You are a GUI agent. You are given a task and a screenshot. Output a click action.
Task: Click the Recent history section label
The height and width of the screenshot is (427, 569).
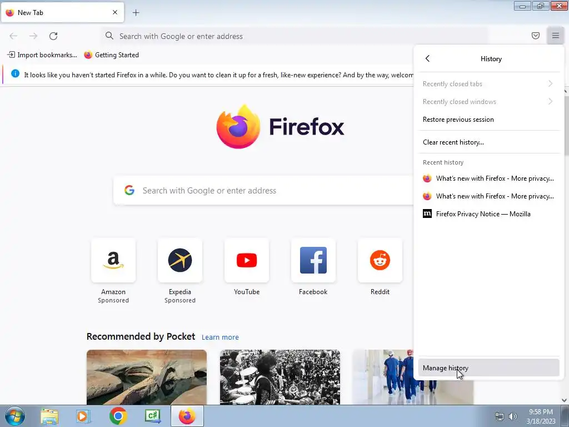443,162
